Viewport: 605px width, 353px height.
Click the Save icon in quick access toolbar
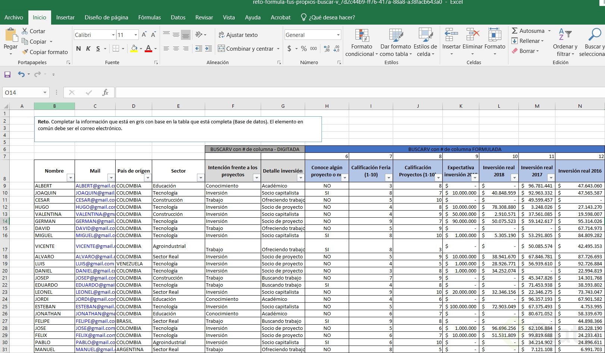pyautogui.click(x=7, y=75)
